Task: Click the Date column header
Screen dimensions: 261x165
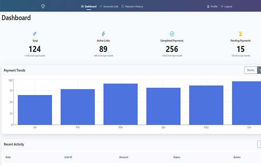Action: pos(8,157)
